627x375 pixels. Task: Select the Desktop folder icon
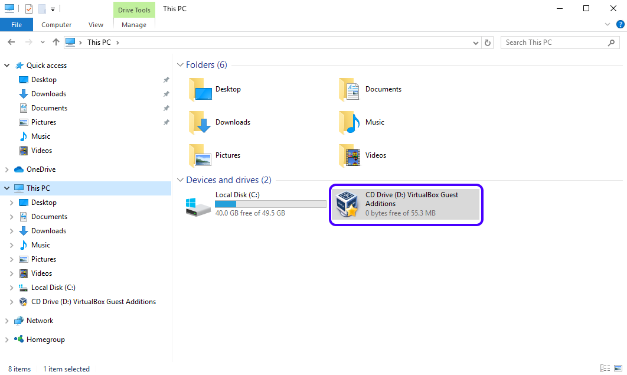200,89
